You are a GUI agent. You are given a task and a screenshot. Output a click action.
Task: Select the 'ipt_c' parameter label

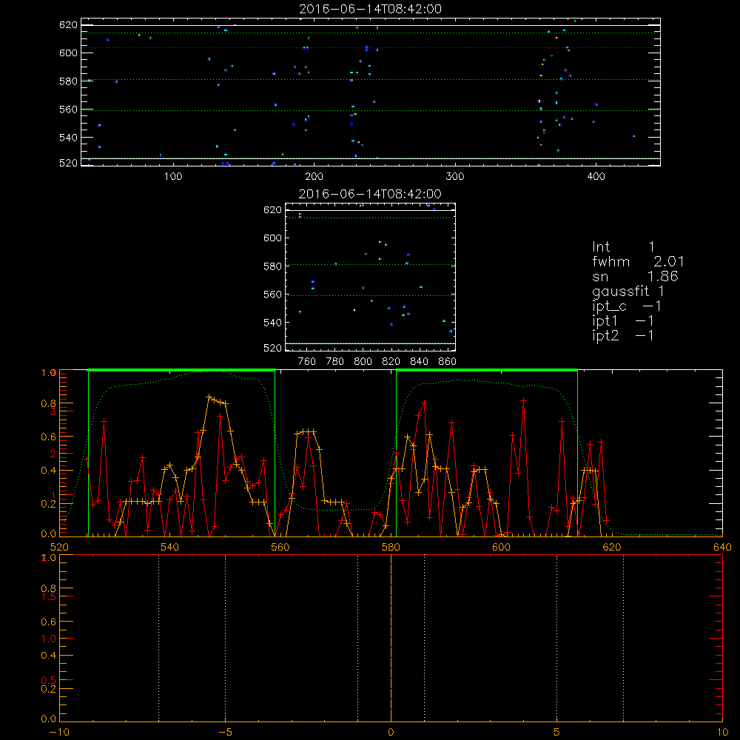[x=609, y=307]
